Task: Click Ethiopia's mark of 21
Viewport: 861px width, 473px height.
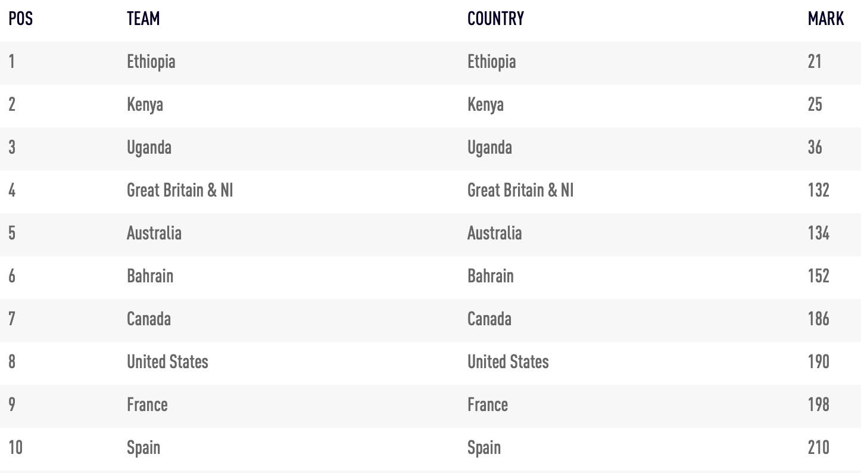Action: click(x=815, y=62)
